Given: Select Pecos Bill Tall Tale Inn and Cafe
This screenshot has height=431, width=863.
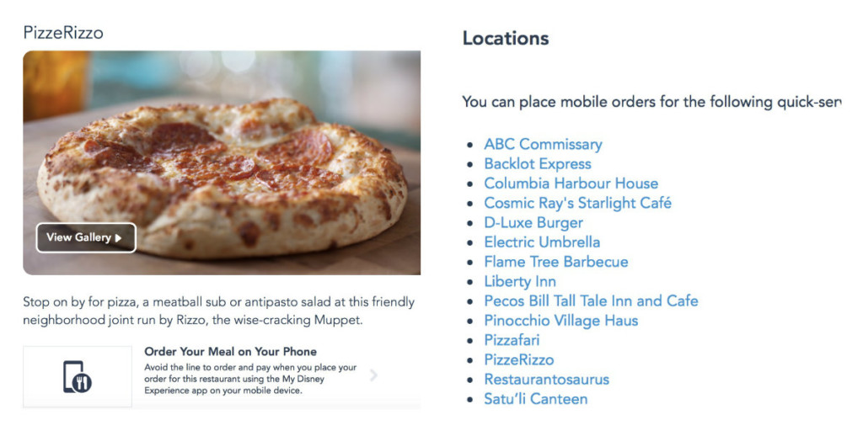Looking at the screenshot, I should click(591, 301).
